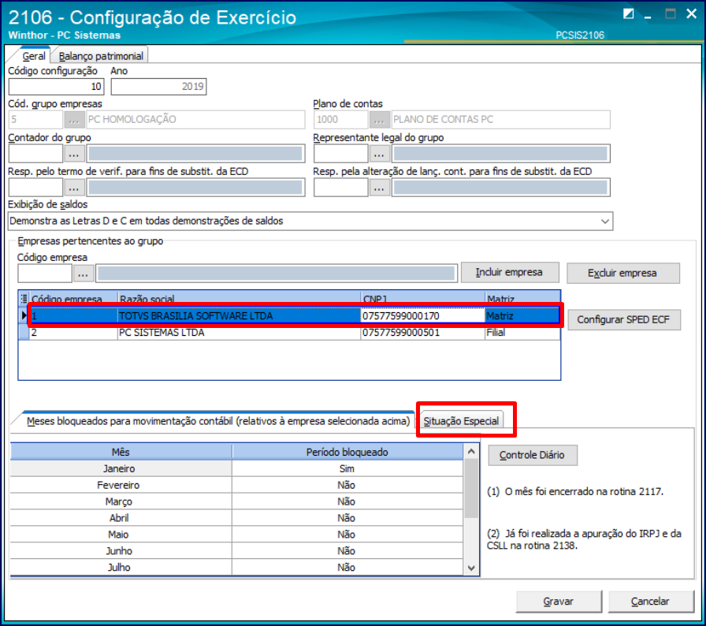The width and height of the screenshot is (706, 626).
Task: Click the Mês column header
Action: (x=121, y=452)
